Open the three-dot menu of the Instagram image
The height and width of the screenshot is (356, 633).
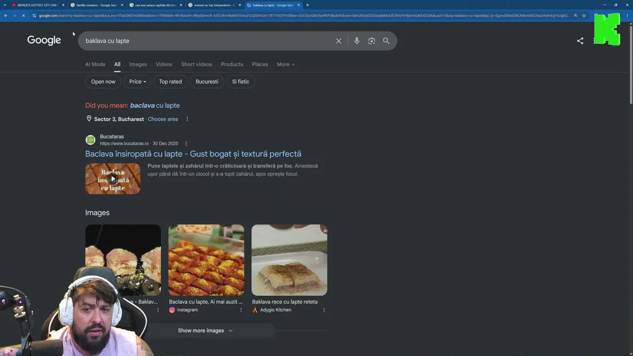(x=241, y=310)
